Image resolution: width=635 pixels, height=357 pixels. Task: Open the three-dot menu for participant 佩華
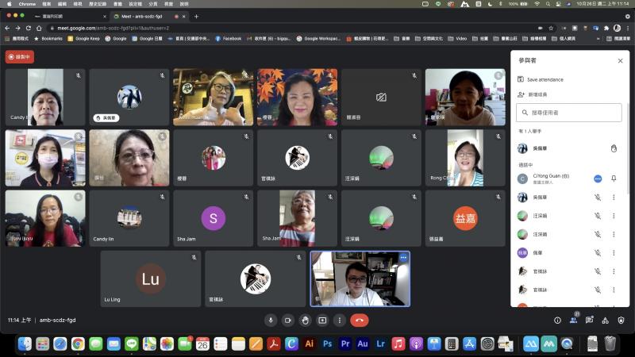[613, 253]
